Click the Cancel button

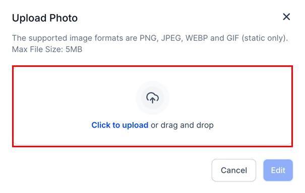coord(234,170)
